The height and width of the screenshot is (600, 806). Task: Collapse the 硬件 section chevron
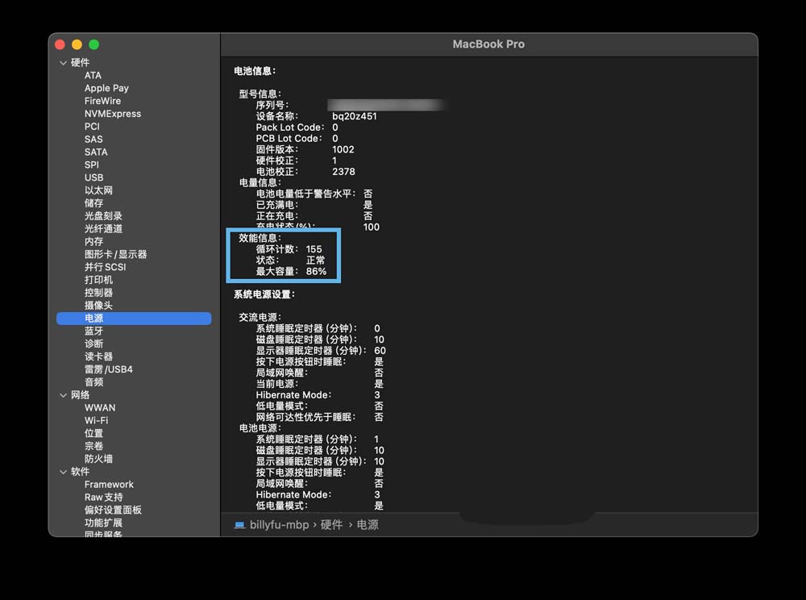coord(63,63)
